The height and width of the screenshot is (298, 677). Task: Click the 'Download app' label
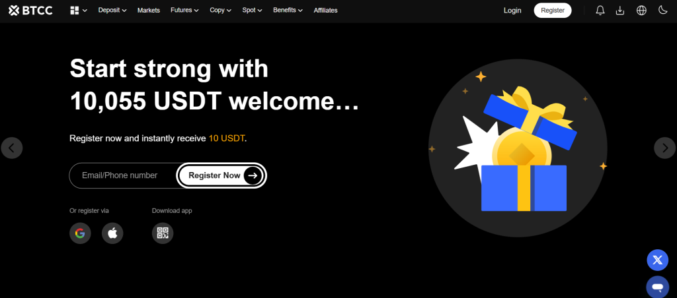tap(172, 210)
